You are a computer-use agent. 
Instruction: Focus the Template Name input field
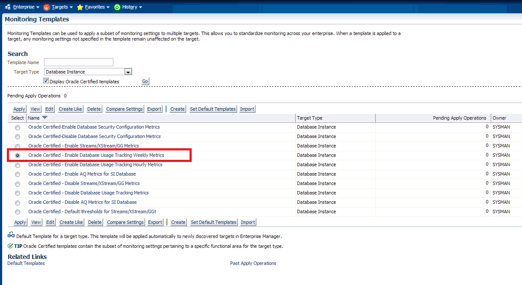(x=79, y=62)
